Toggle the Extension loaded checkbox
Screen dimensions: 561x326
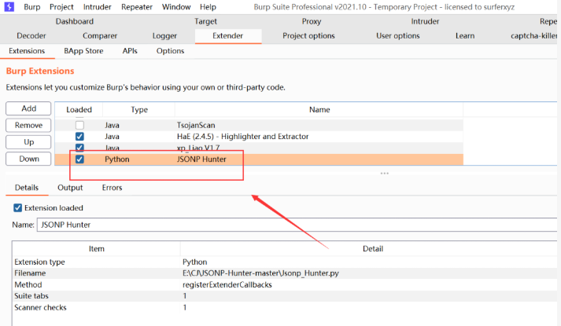[x=17, y=208]
